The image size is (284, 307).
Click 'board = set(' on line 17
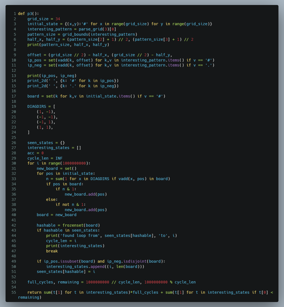point(41,96)
